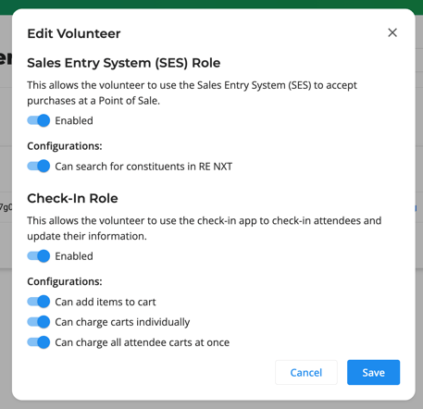Click the Enabled label under Check-In Role

coord(74,256)
